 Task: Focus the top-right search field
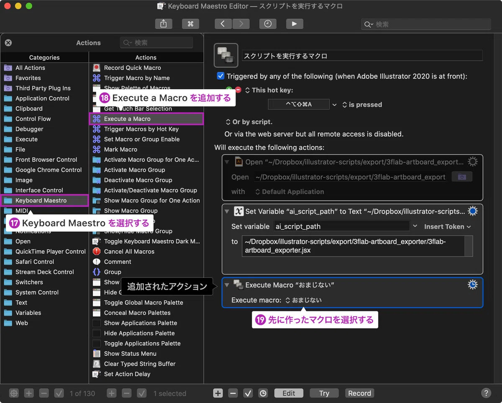[426, 24]
